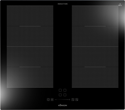Click the small badge logo top-right corner
Image resolution: width=125 pixels, height=110 pixels.
pos(120,5)
